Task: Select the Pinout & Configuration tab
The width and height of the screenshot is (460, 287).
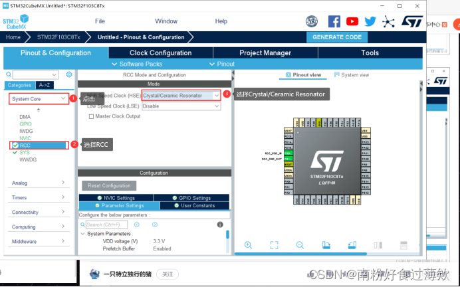Action: click(x=56, y=53)
